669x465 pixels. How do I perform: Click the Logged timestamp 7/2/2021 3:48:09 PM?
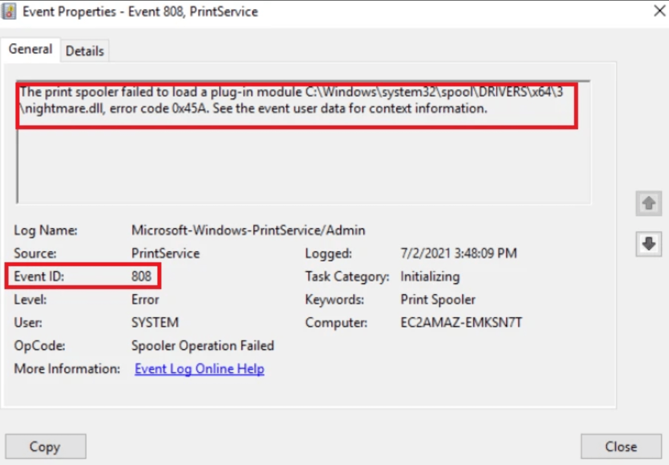458,253
